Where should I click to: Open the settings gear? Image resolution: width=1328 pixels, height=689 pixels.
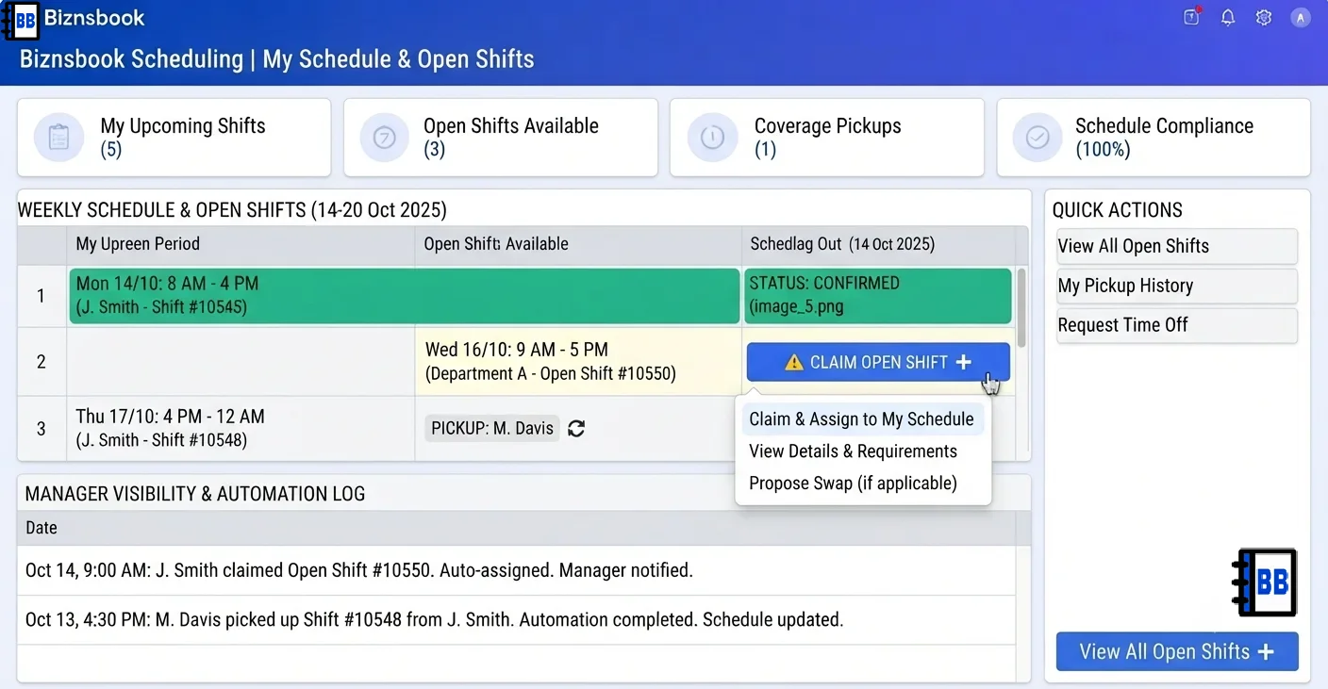click(1264, 17)
